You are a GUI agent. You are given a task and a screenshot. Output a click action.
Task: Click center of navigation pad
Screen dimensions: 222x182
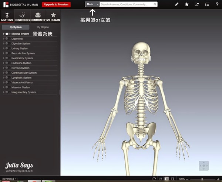pos(204,166)
